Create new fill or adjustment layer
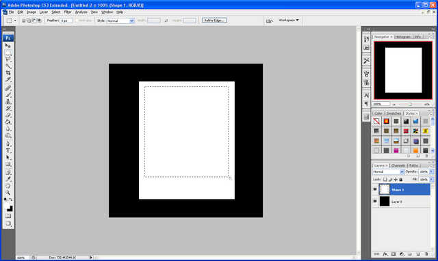The width and height of the screenshot is (438, 261). tap(402, 254)
